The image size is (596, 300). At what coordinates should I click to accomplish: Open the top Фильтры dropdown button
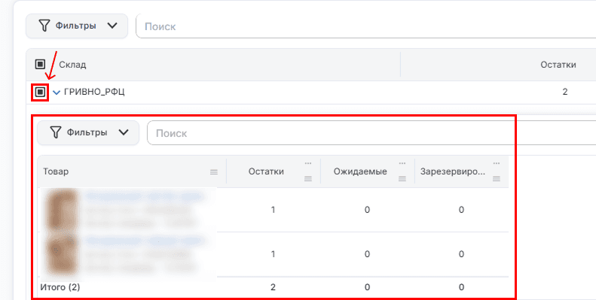(x=76, y=26)
